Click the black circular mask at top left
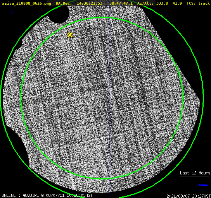 point(59,14)
